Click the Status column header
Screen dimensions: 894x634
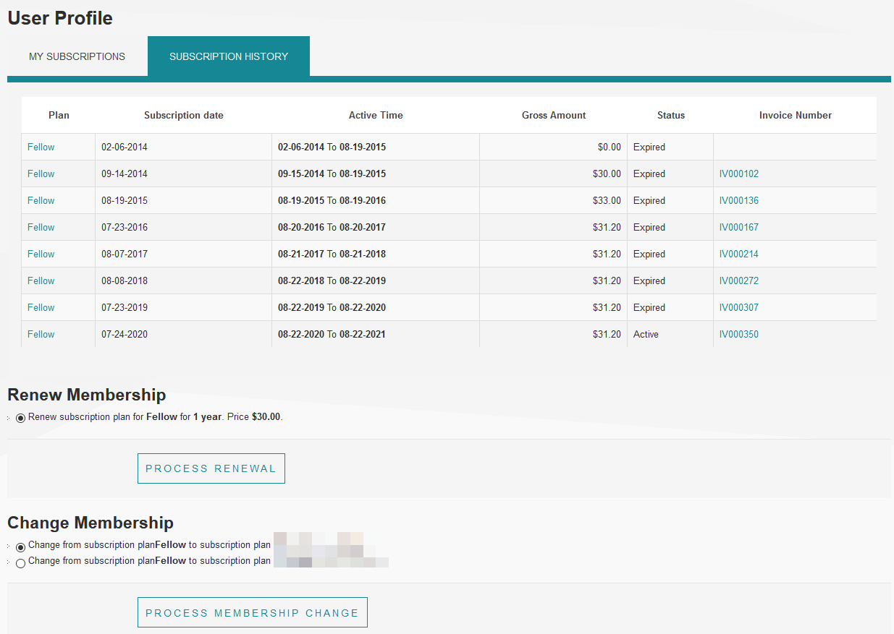671,115
